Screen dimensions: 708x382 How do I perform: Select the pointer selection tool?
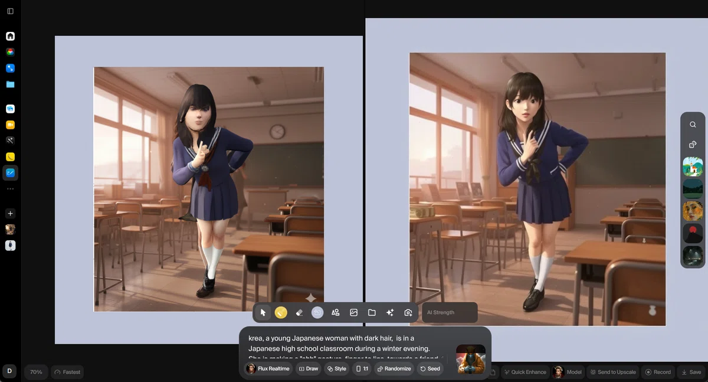click(263, 312)
